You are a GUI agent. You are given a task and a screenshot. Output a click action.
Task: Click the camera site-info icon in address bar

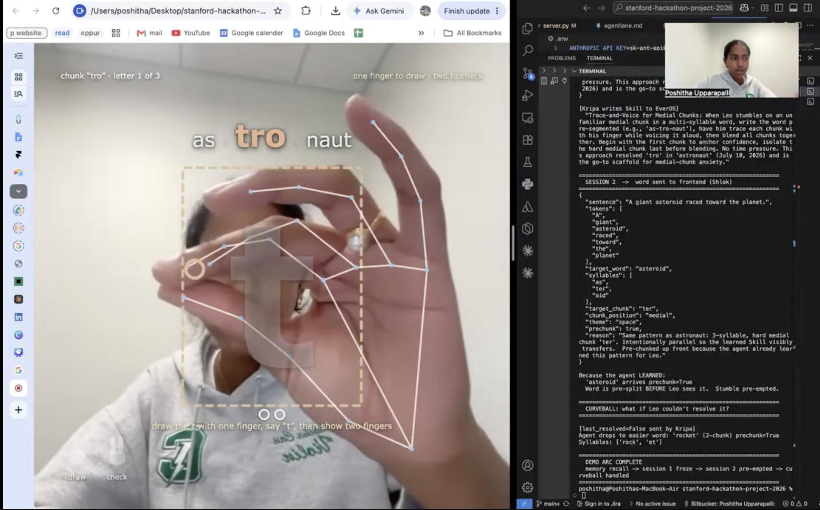[x=80, y=11]
